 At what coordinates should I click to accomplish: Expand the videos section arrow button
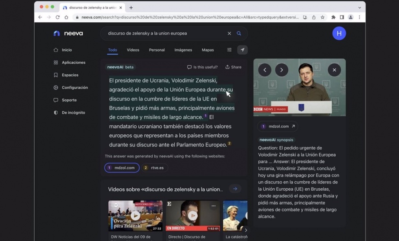point(235,189)
